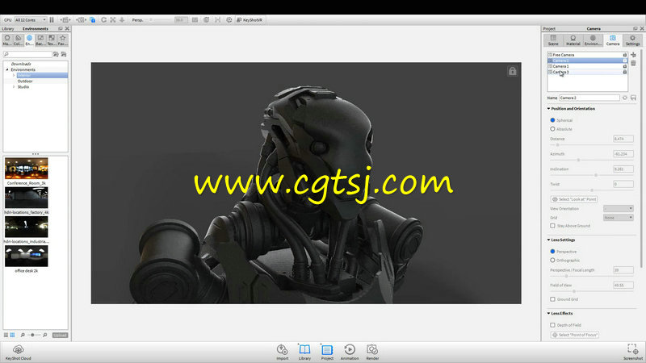This screenshot has height=363, width=646.
Task: Open KeyShotVR from the toolbar
Action: tap(250, 19)
